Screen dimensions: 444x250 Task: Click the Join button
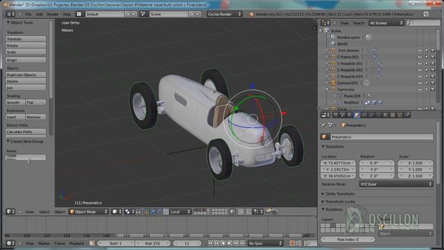(26, 88)
